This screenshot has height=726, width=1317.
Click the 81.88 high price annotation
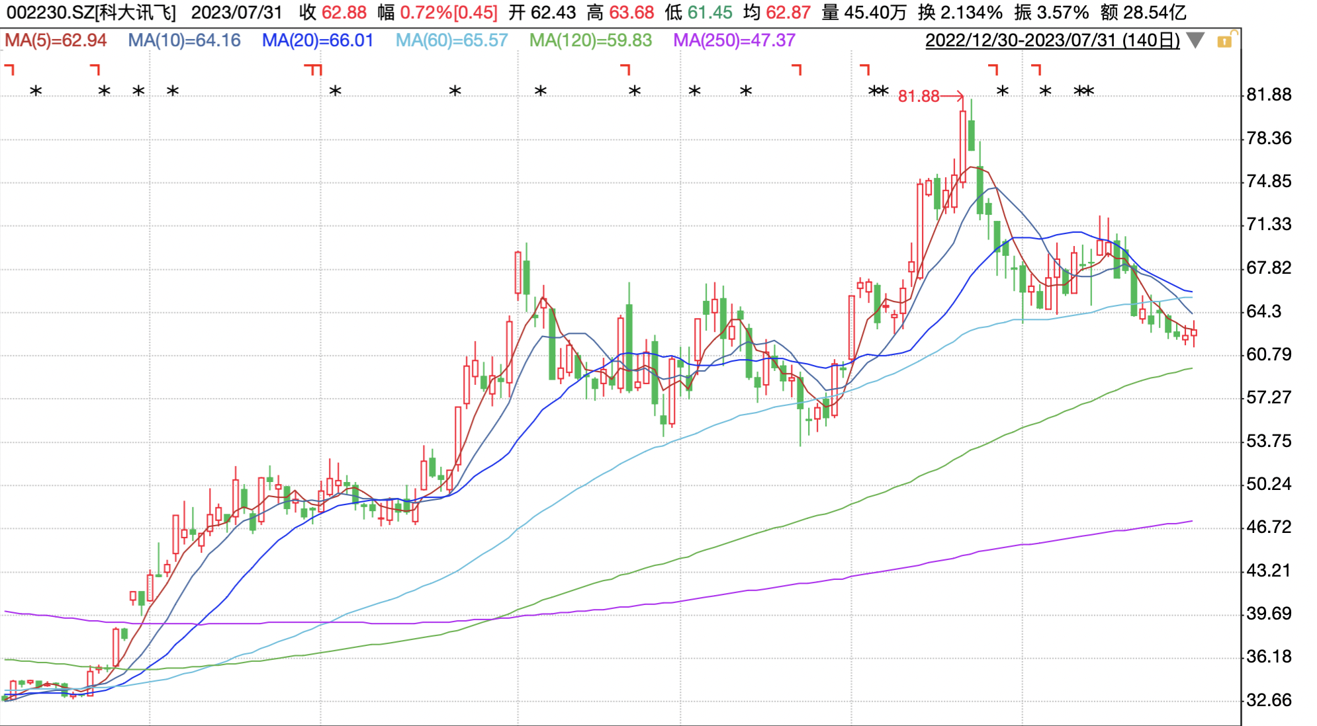click(919, 97)
